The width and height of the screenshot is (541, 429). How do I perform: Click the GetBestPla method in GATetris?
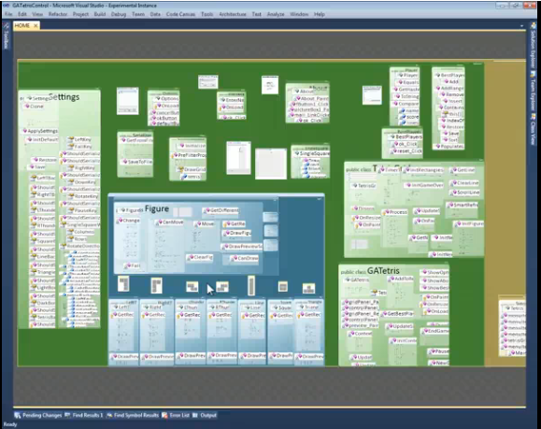pyautogui.click(x=398, y=314)
